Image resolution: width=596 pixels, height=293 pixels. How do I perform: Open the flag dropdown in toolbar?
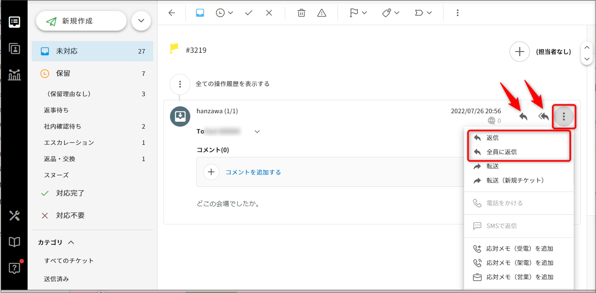358,13
